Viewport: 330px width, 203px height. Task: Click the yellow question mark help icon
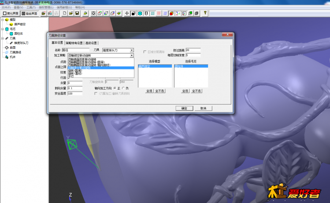point(205,13)
